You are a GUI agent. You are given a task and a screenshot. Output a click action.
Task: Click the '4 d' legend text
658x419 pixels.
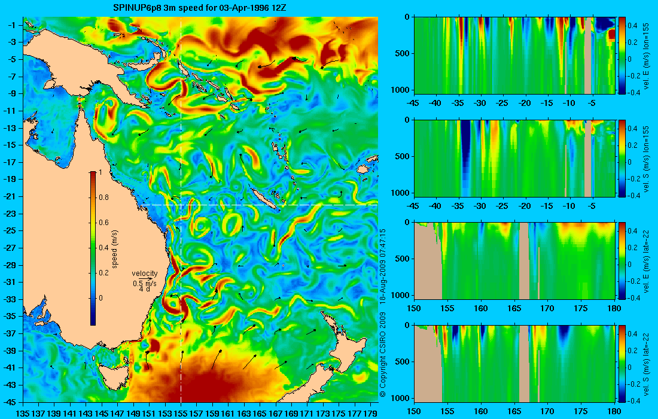144,289
